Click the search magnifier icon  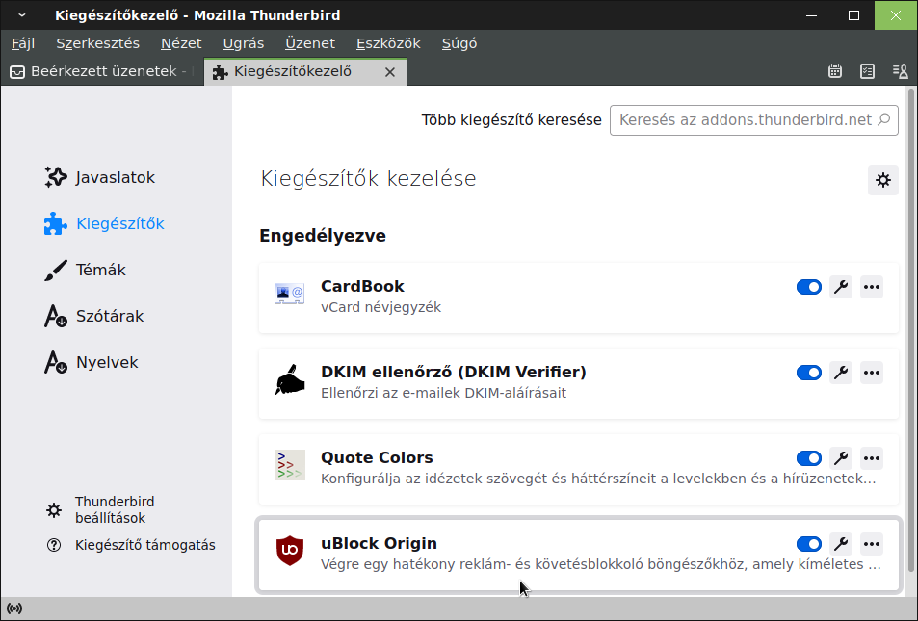[x=884, y=119]
